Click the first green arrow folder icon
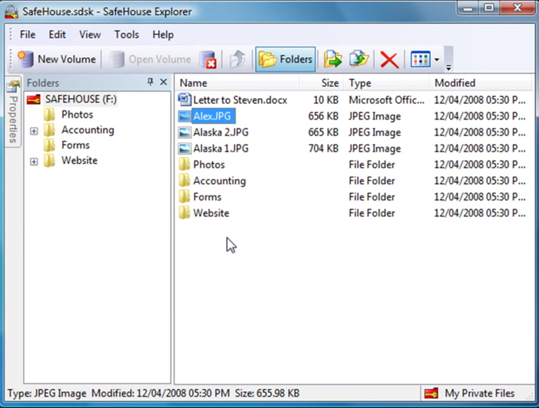This screenshot has height=408, width=539. click(x=333, y=59)
